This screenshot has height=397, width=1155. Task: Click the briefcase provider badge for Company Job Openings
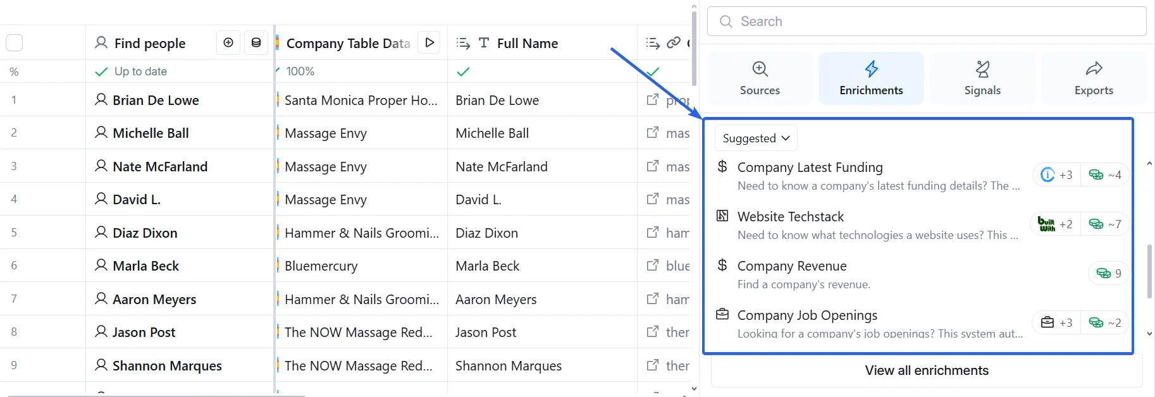pos(1056,322)
